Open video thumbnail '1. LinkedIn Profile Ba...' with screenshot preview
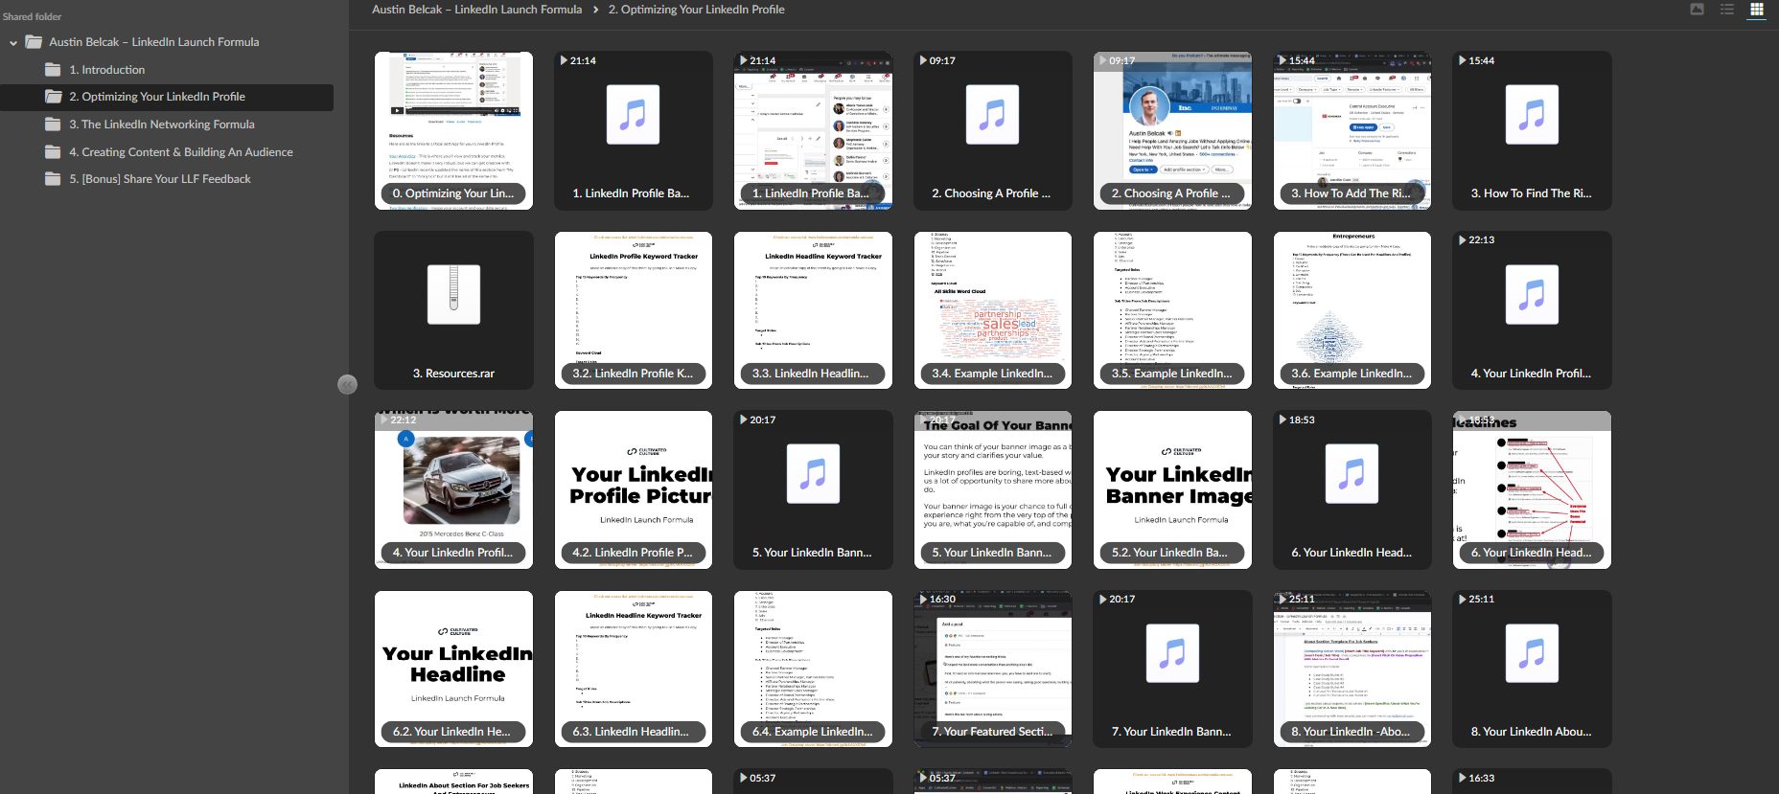 [x=813, y=130]
